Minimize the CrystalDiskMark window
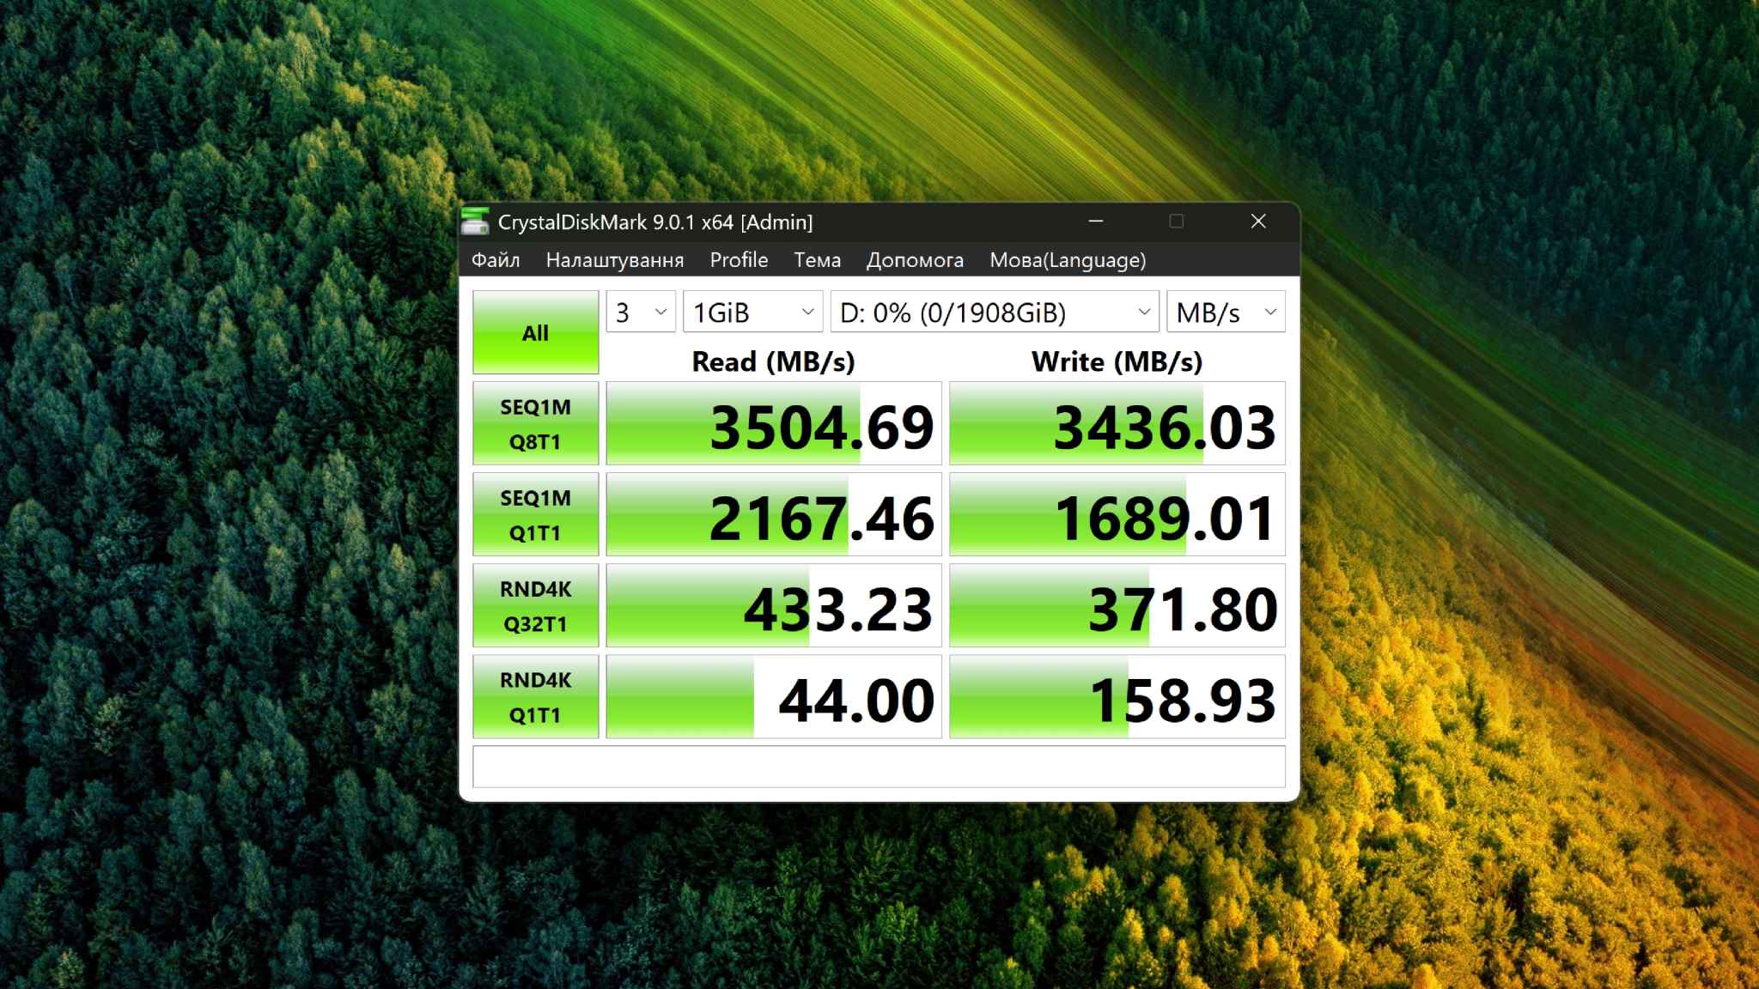1759x989 pixels. [x=1096, y=221]
